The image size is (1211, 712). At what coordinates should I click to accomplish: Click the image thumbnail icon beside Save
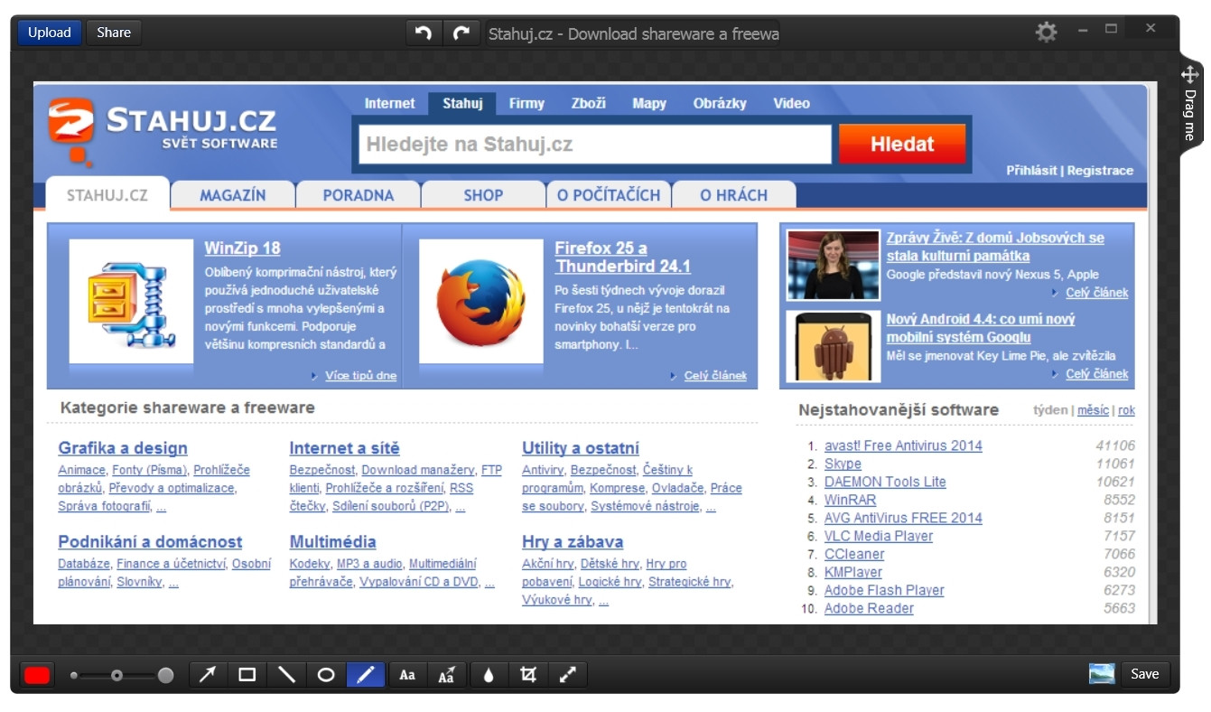coord(1102,674)
